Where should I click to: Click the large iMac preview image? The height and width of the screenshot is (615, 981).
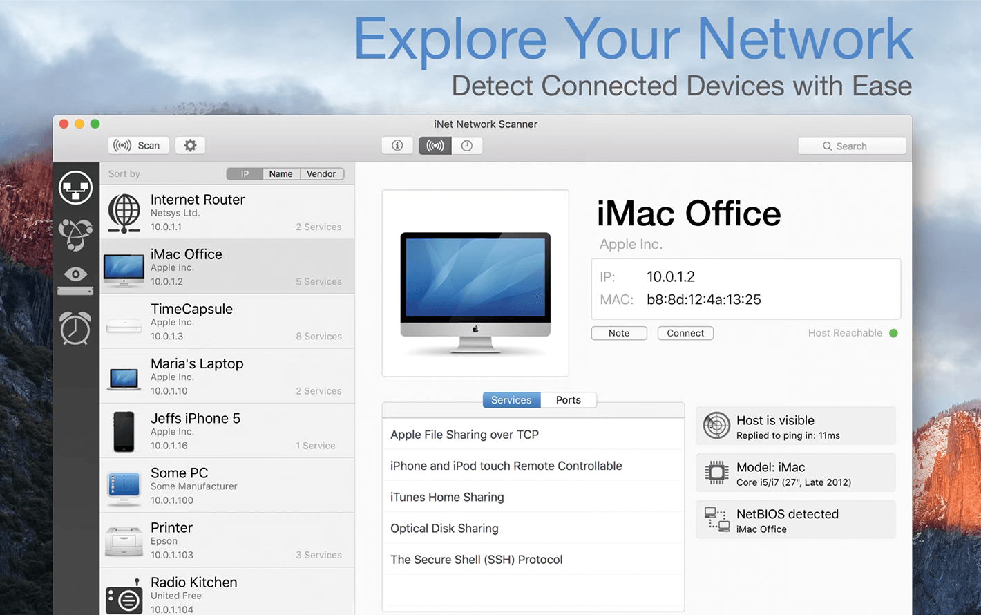click(475, 283)
